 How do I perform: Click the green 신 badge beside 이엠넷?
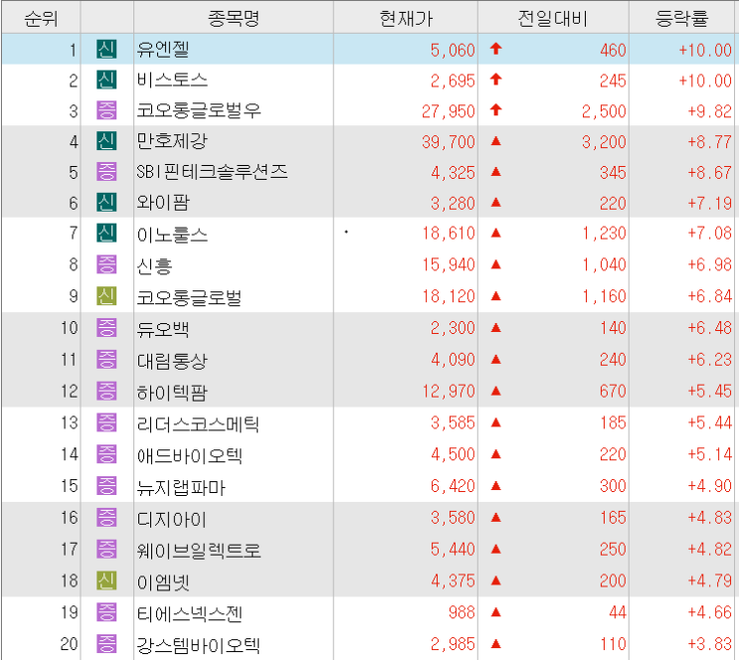click(106, 580)
